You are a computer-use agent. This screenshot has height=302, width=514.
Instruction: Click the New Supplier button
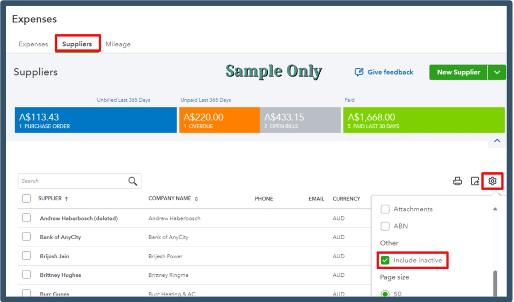coord(458,72)
